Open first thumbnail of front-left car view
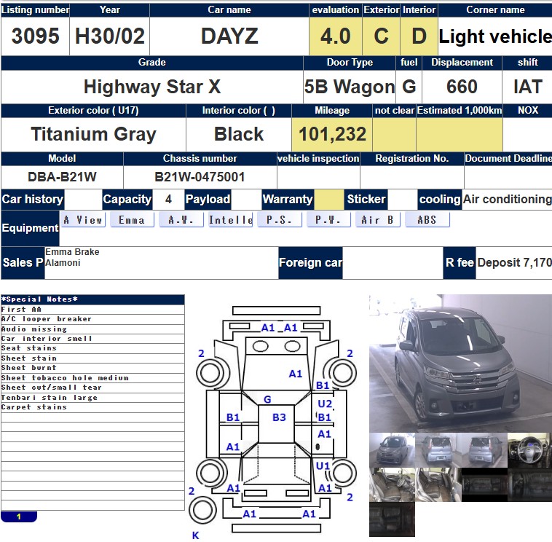 tap(393, 450)
